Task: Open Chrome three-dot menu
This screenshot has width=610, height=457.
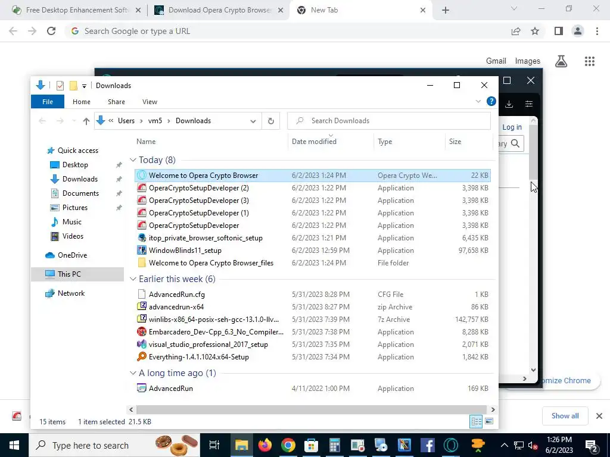Action: (x=597, y=31)
